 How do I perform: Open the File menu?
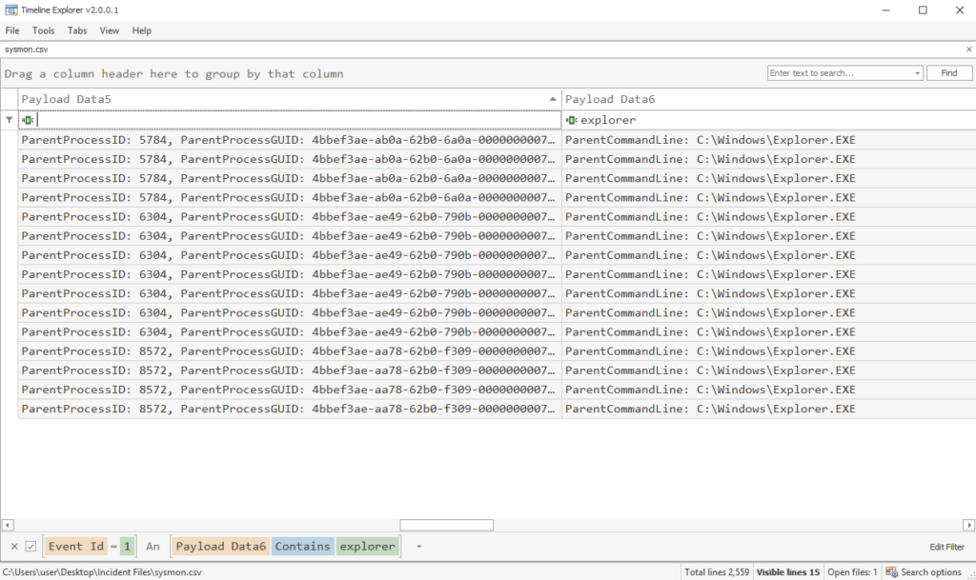(12, 30)
